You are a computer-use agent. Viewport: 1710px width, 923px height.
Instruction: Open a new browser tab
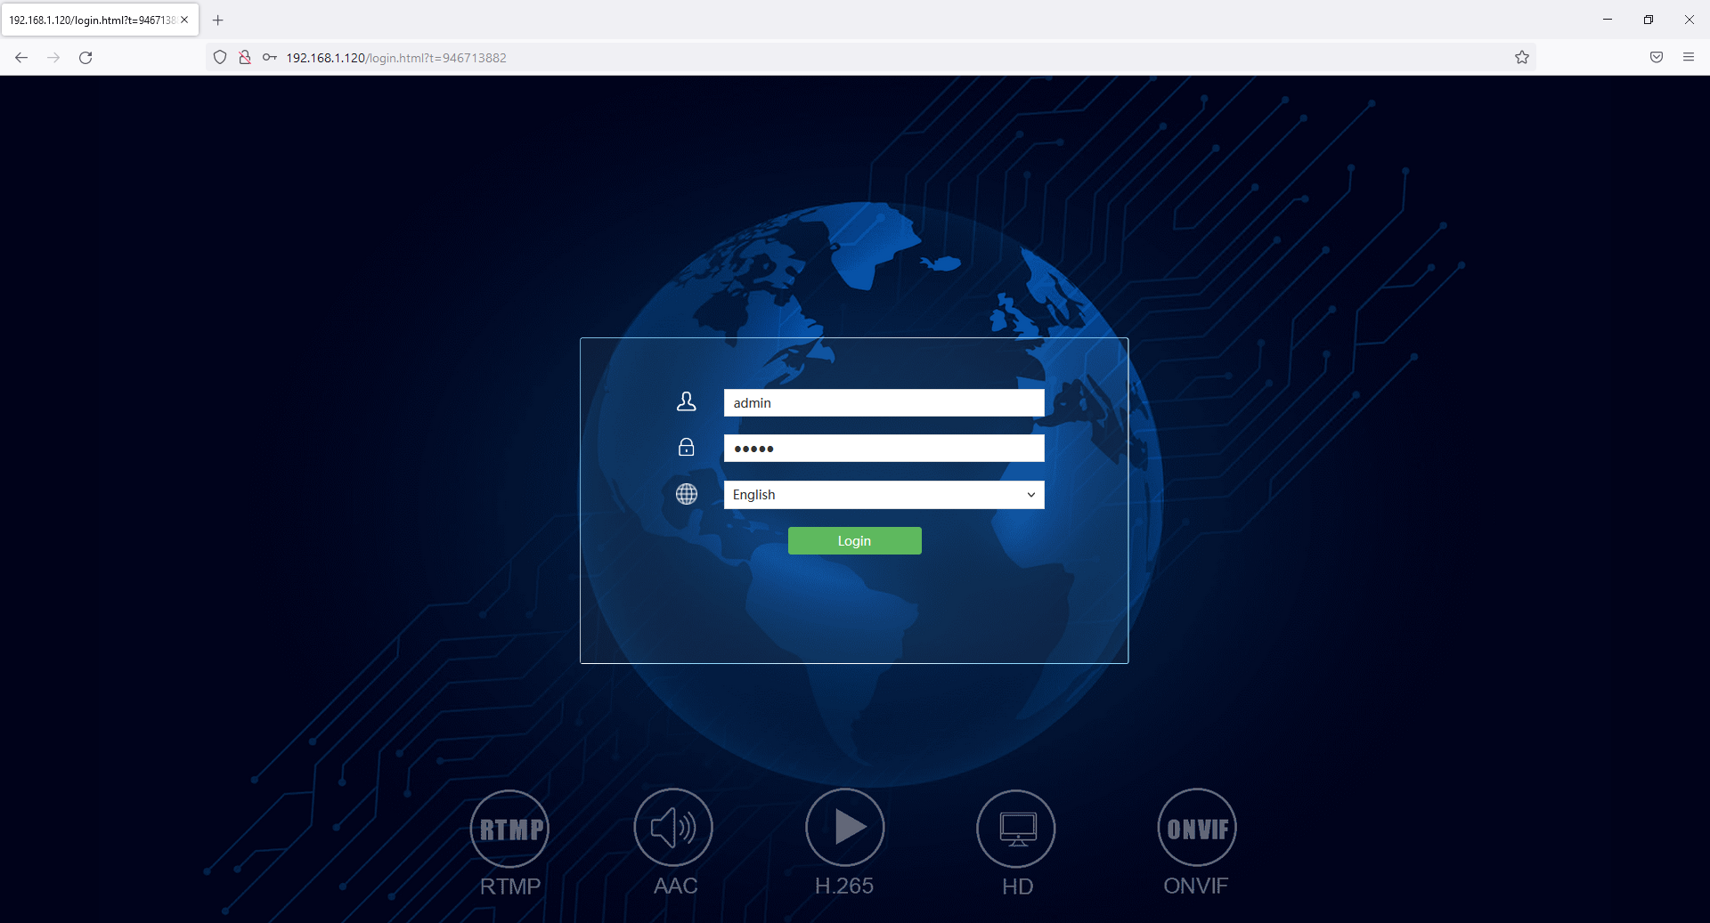pyautogui.click(x=218, y=20)
